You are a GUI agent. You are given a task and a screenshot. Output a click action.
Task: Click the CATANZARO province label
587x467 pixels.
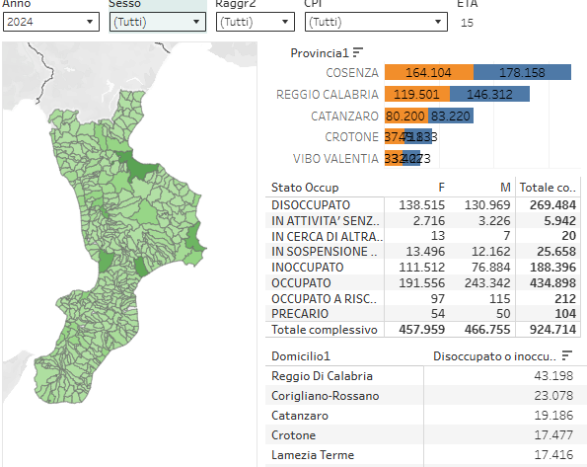click(x=344, y=117)
